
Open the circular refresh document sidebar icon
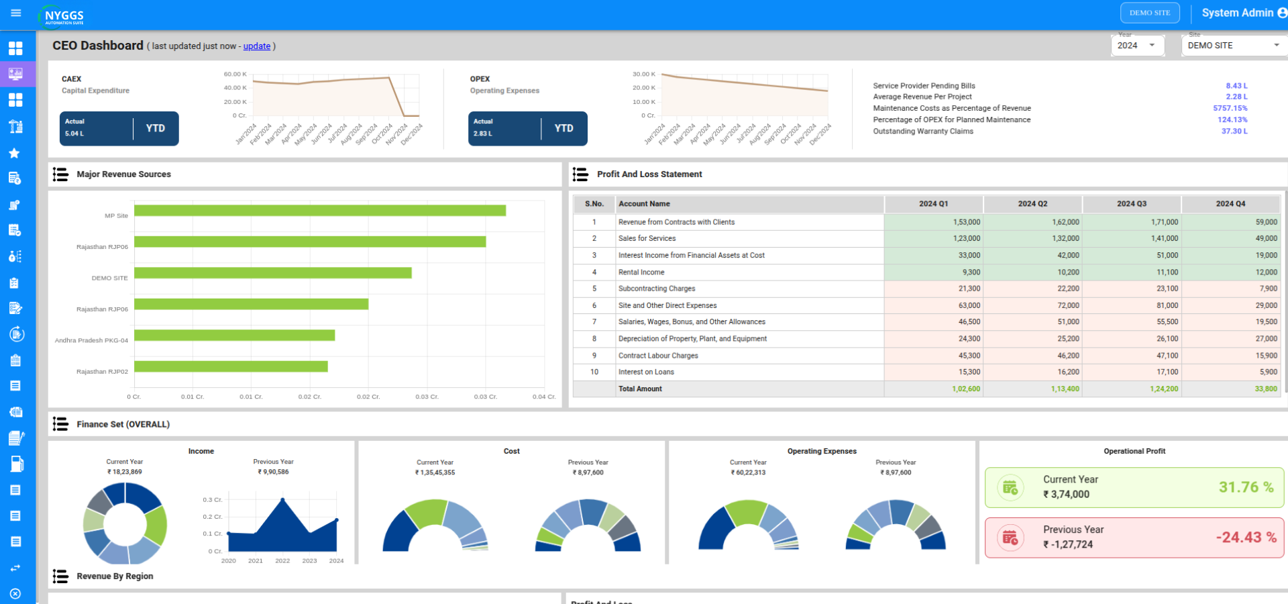click(17, 334)
